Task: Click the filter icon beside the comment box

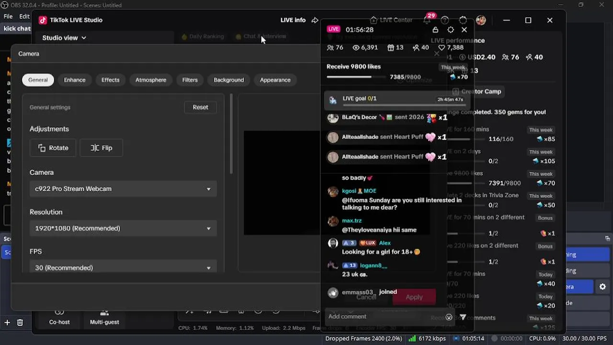Action: click(463, 317)
